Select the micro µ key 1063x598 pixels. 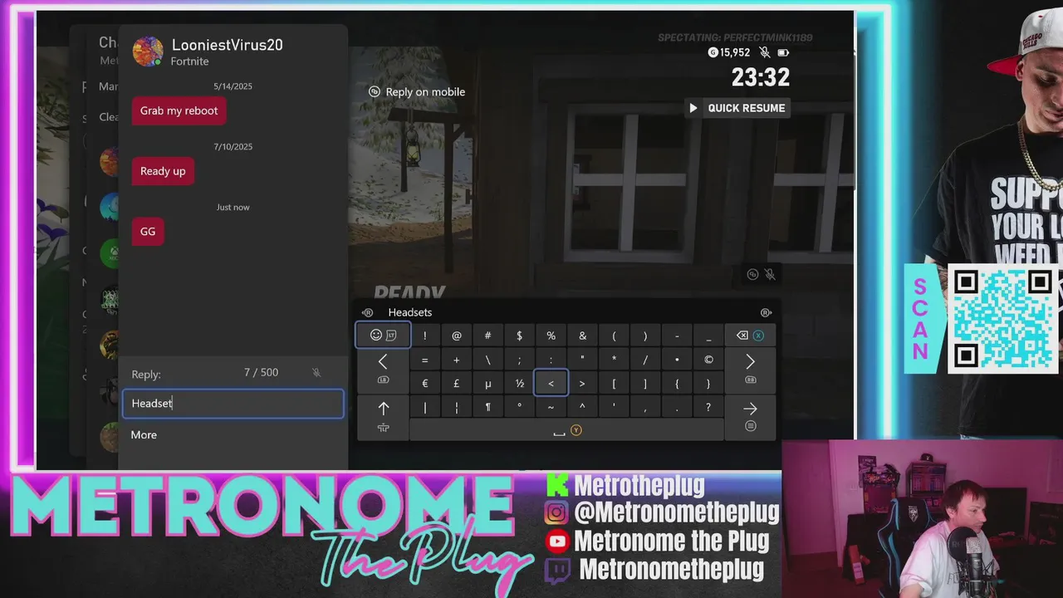coord(487,384)
